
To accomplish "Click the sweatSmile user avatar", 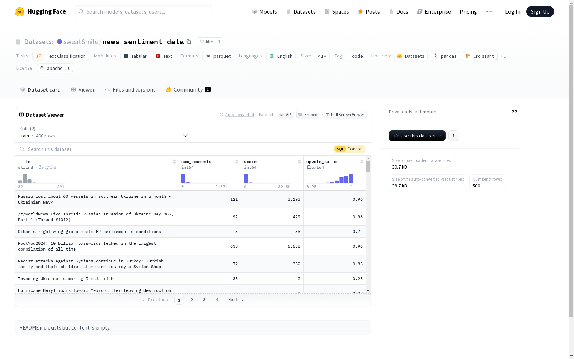I will 60,42.
